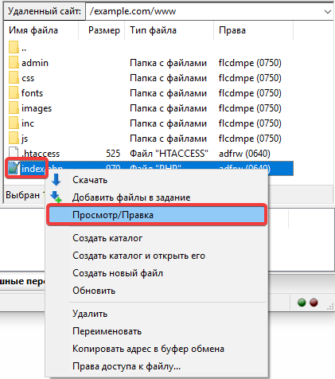Choose Создать каталог menu entry
The height and width of the screenshot is (379, 335).
pyautogui.click(x=157, y=238)
